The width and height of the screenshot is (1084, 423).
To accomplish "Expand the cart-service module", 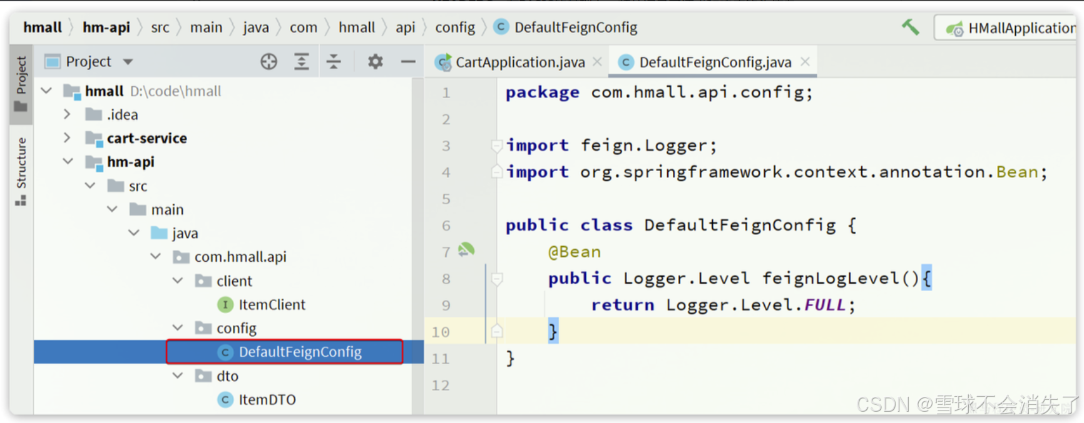I will click(x=67, y=137).
